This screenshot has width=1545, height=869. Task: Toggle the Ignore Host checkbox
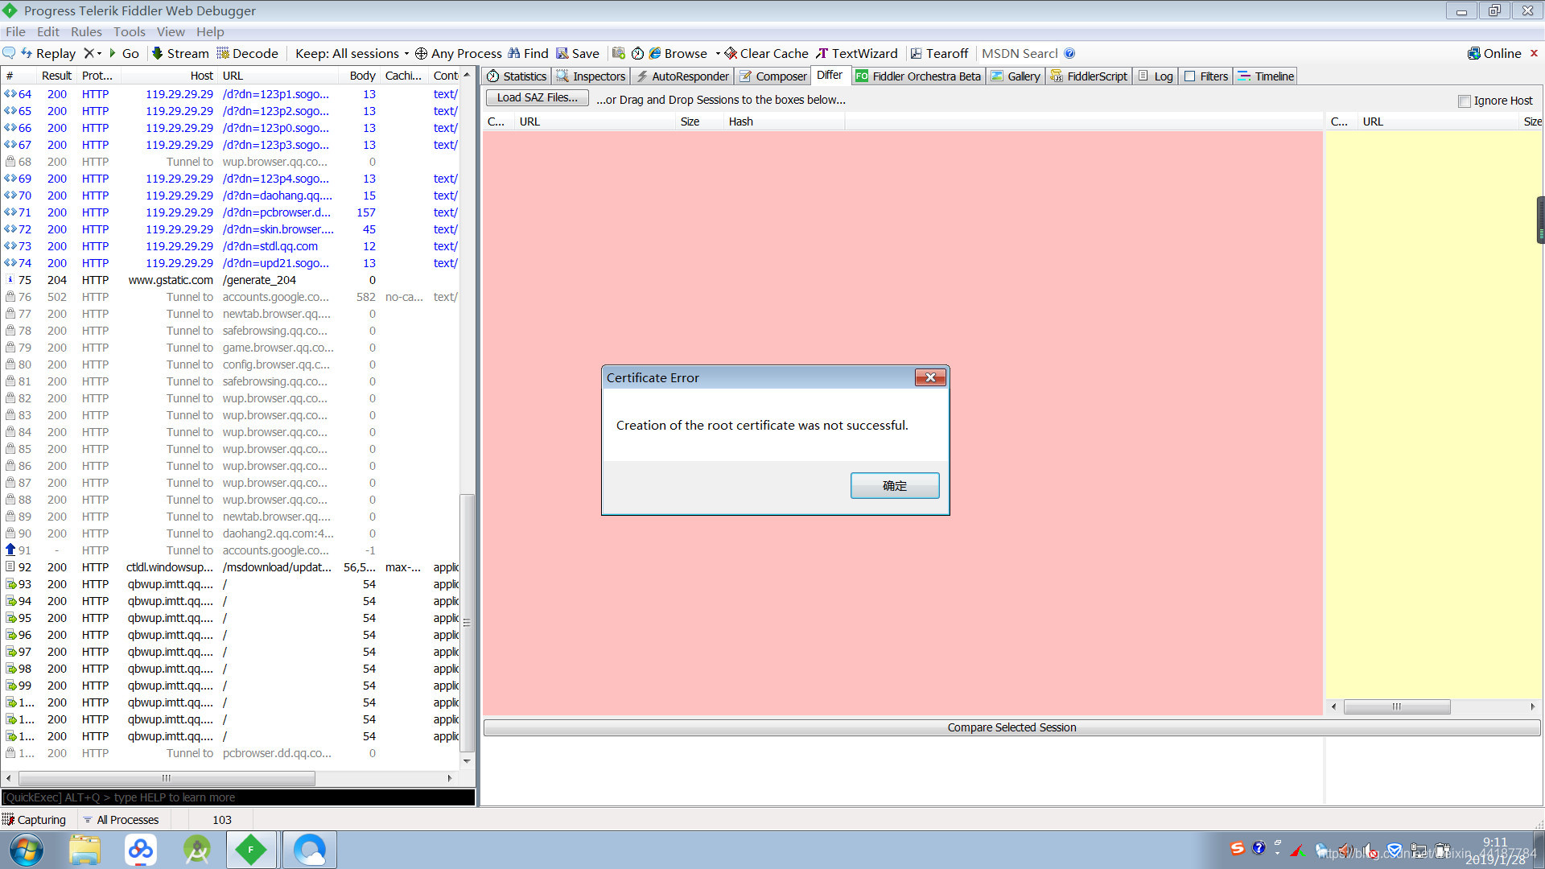(x=1465, y=100)
